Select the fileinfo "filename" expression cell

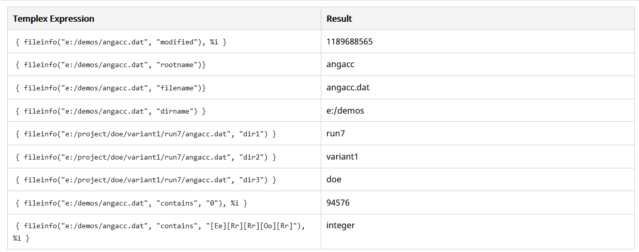tap(111, 88)
